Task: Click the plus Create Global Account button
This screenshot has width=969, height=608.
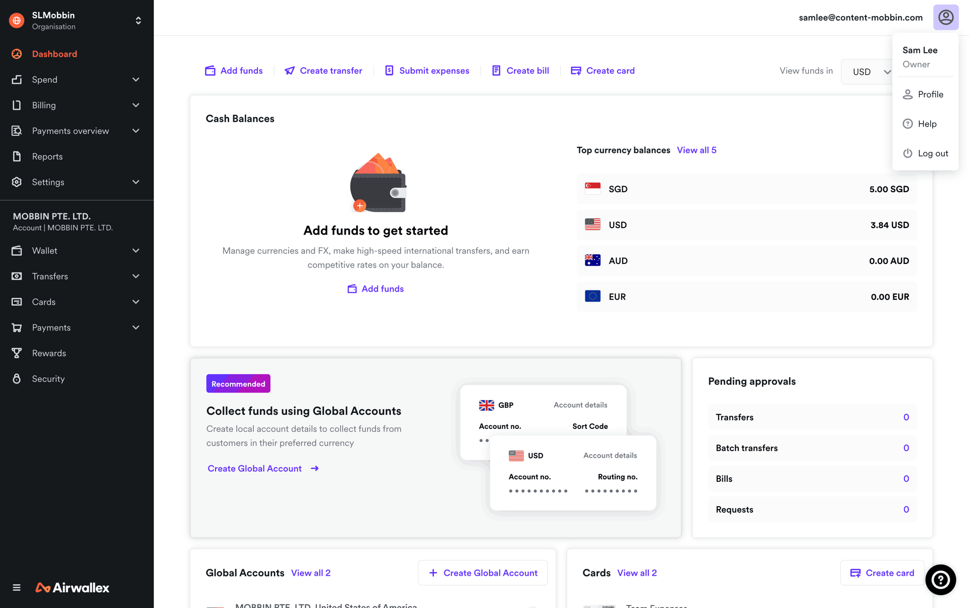Action: (482, 573)
